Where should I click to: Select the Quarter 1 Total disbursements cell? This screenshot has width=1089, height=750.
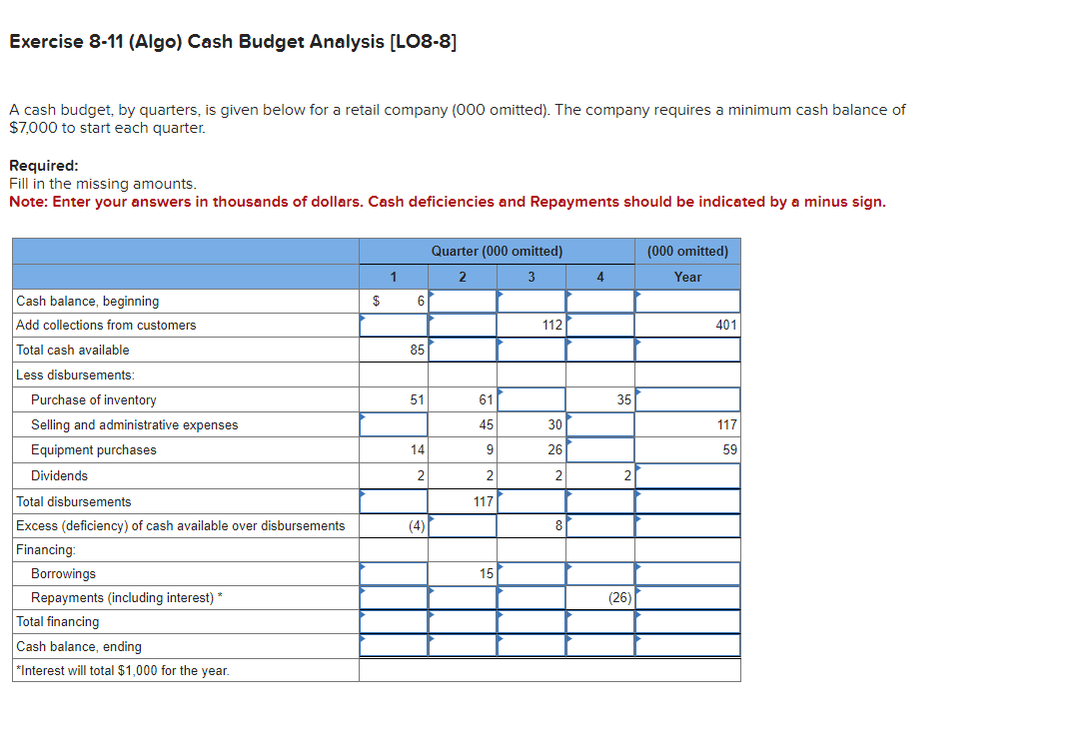(394, 500)
